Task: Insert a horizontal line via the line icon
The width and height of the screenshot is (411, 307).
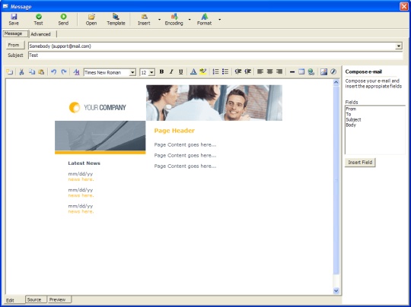Action: [x=292, y=71]
